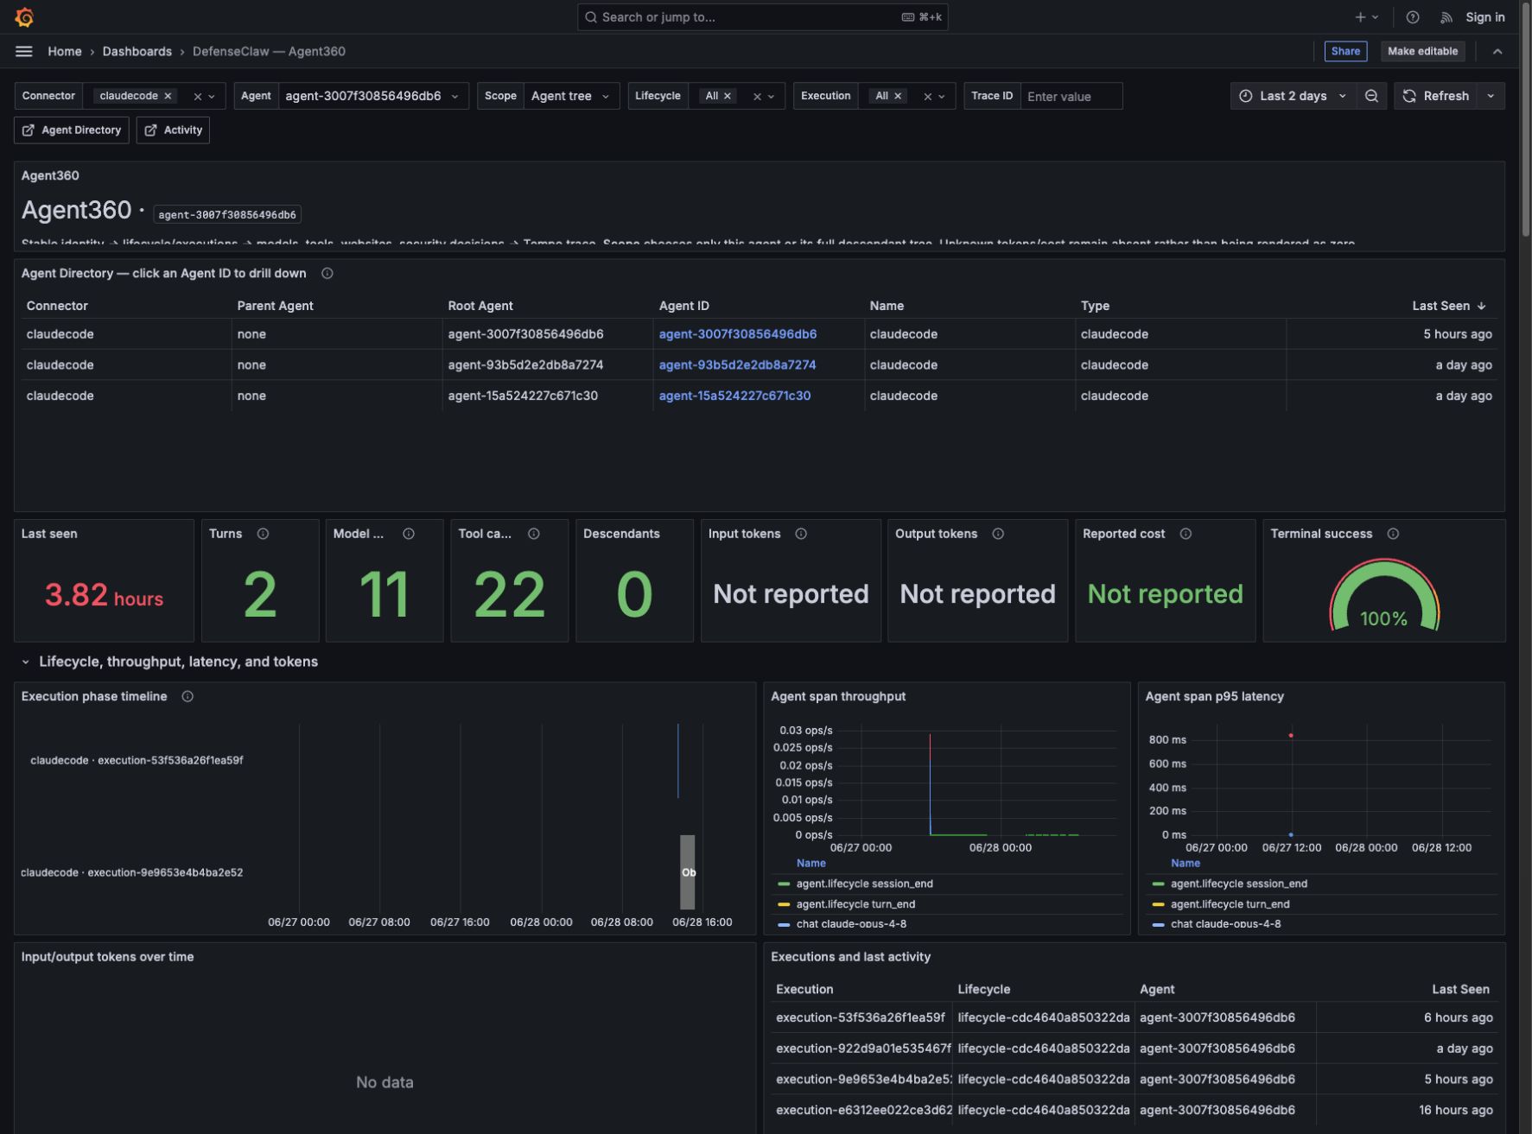Image resolution: width=1532 pixels, height=1134 pixels.
Task: Open the Agent variable dropdown
Action: (372, 96)
